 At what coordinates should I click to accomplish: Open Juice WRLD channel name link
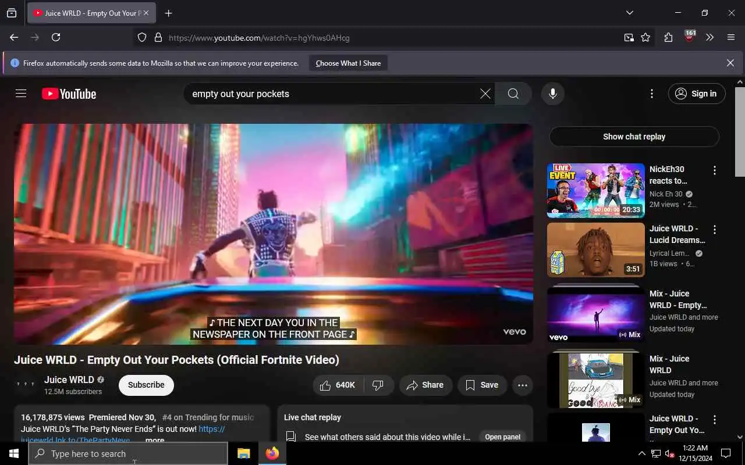pos(69,380)
